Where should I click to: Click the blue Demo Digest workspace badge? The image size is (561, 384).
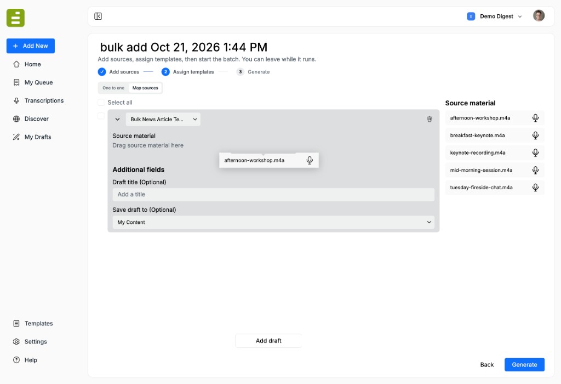[471, 16]
